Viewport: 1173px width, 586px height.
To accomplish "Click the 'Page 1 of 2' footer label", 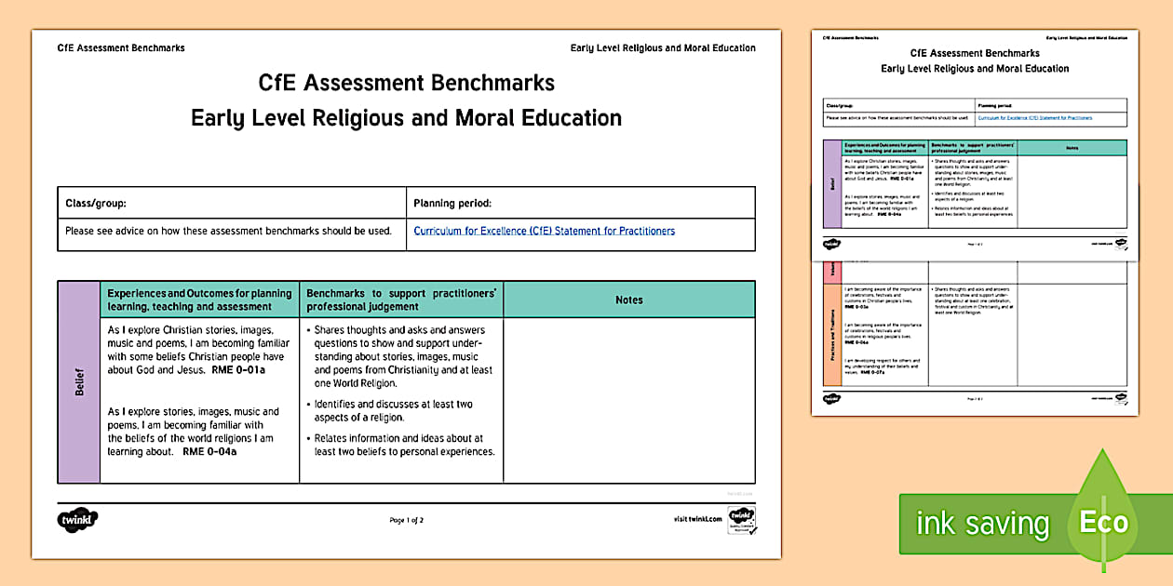I will [405, 521].
